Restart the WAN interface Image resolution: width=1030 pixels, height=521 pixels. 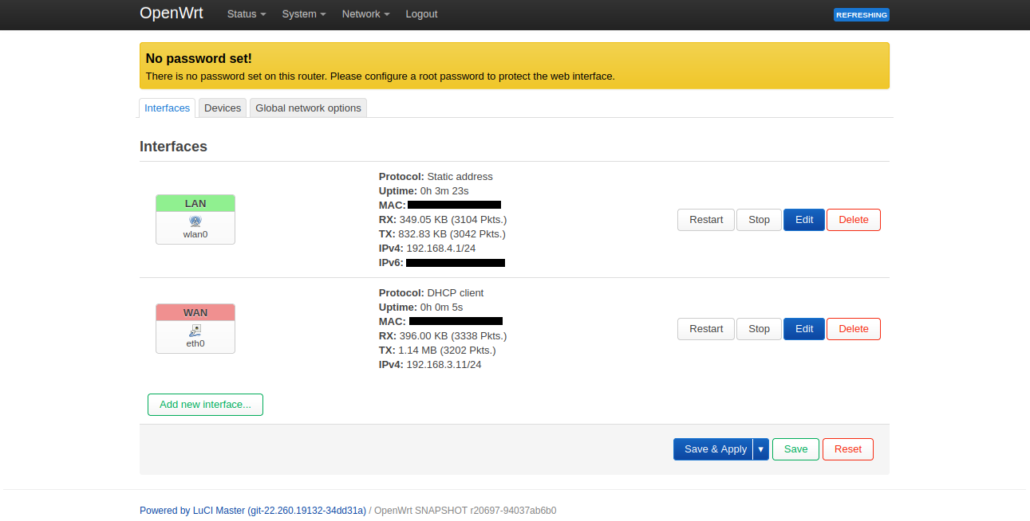pos(706,329)
